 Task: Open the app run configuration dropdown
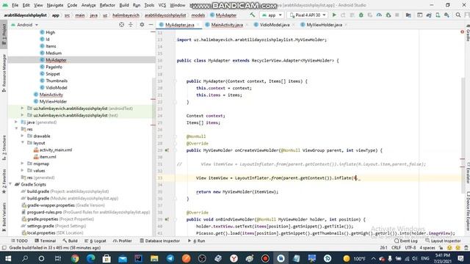(x=272, y=15)
